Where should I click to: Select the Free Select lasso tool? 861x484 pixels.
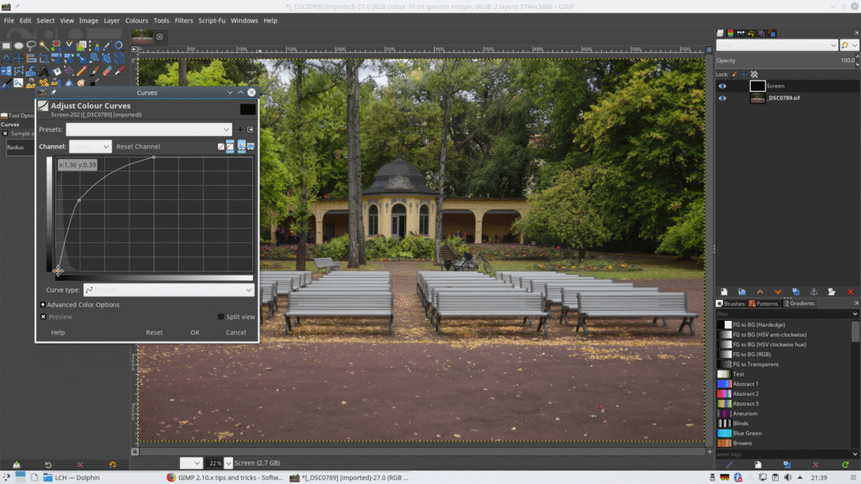(x=31, y=45)
